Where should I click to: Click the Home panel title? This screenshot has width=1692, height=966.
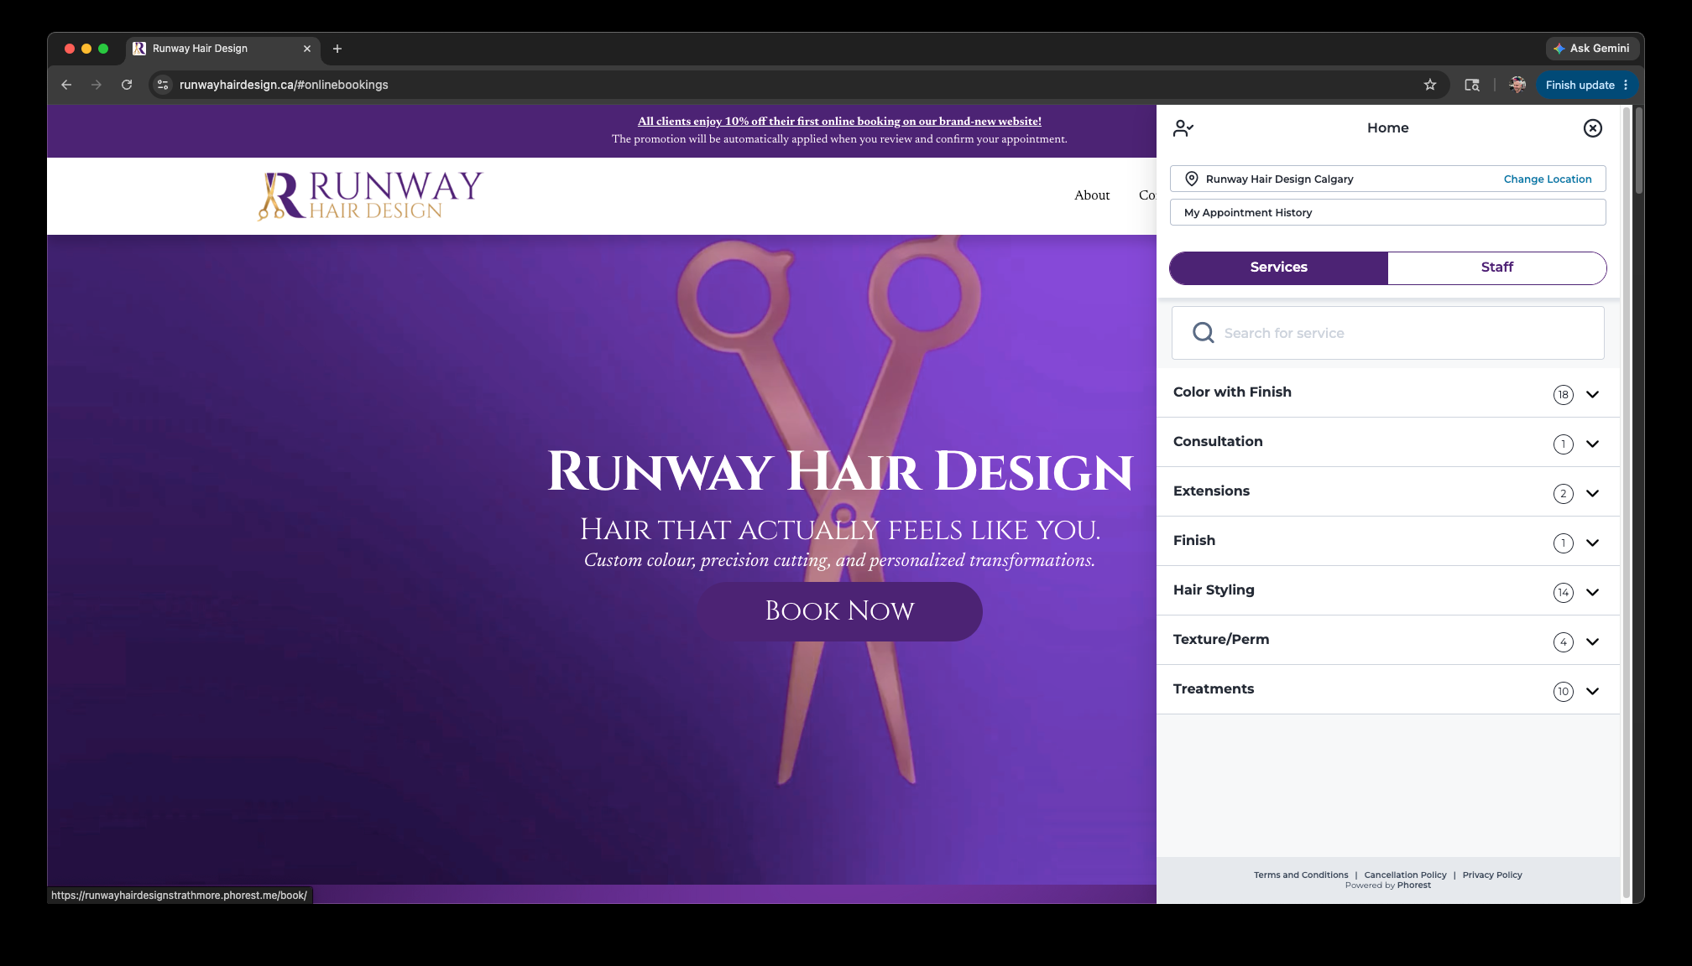1387,127
